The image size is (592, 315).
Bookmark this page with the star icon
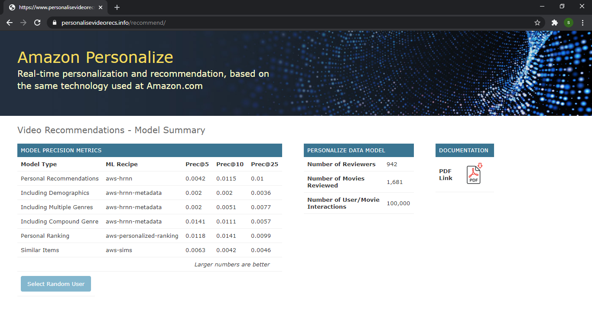coord(537,23)
